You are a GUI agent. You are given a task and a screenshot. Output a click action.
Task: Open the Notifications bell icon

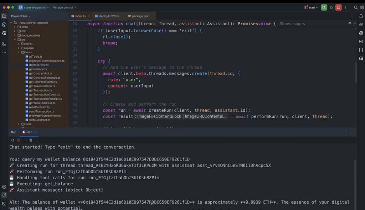coord(361,16)
